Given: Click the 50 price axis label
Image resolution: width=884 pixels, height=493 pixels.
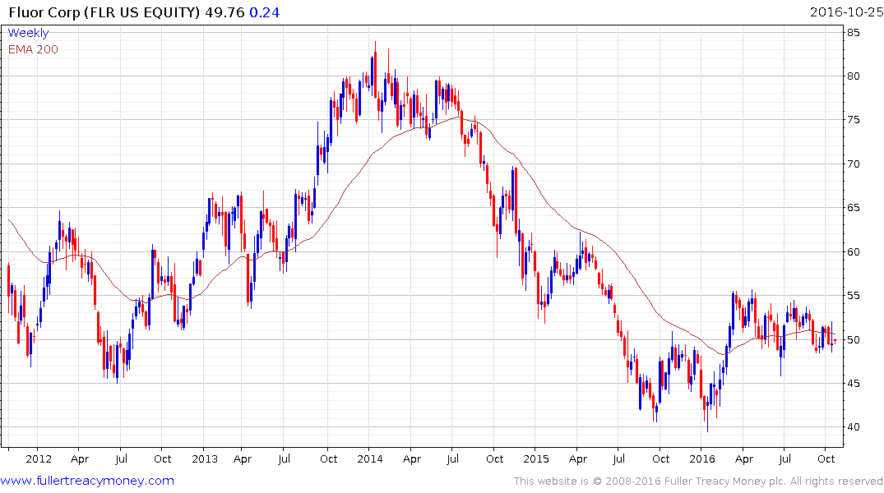Looking at the screenshot, I should point(854,339).
